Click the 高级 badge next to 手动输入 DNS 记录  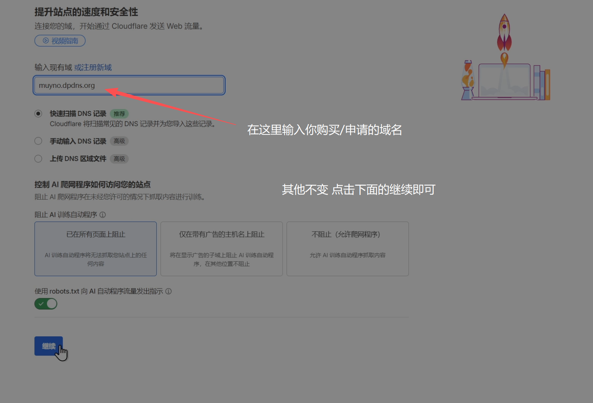[119, 141]
